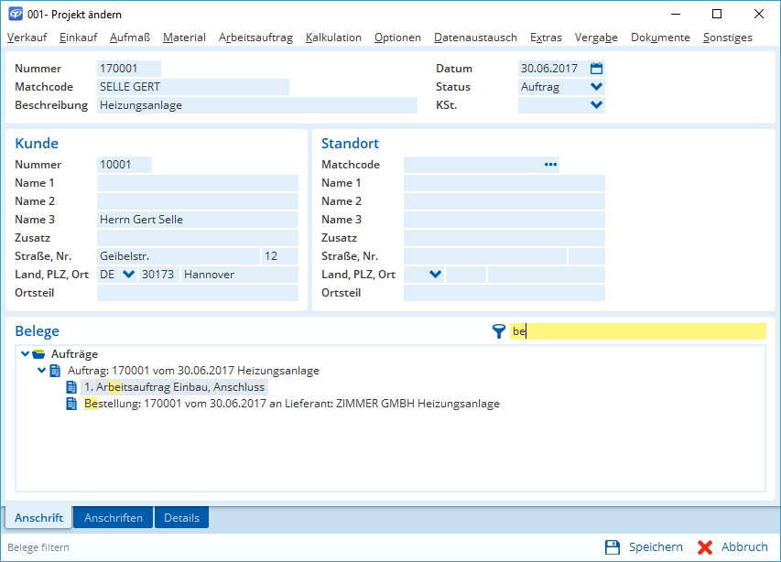Open the KSt. dropdown
Screen dimensions: 781x562
[597, 105]
